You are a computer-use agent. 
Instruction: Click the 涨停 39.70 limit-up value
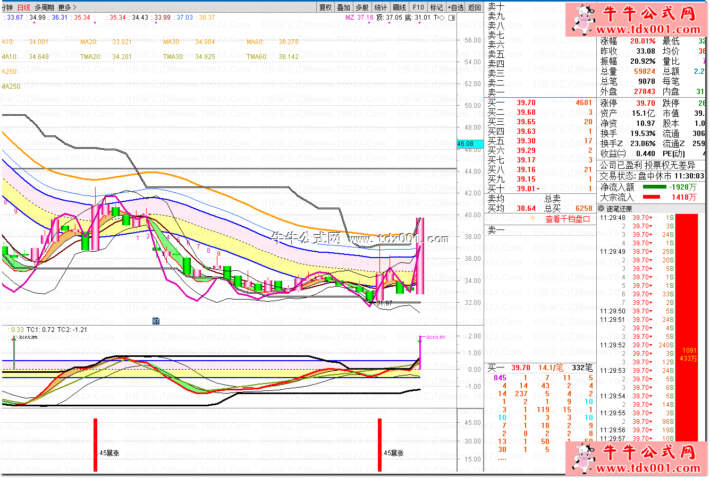coord(646,104)
